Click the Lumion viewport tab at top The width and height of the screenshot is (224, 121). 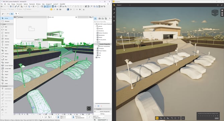coord(124,5)
